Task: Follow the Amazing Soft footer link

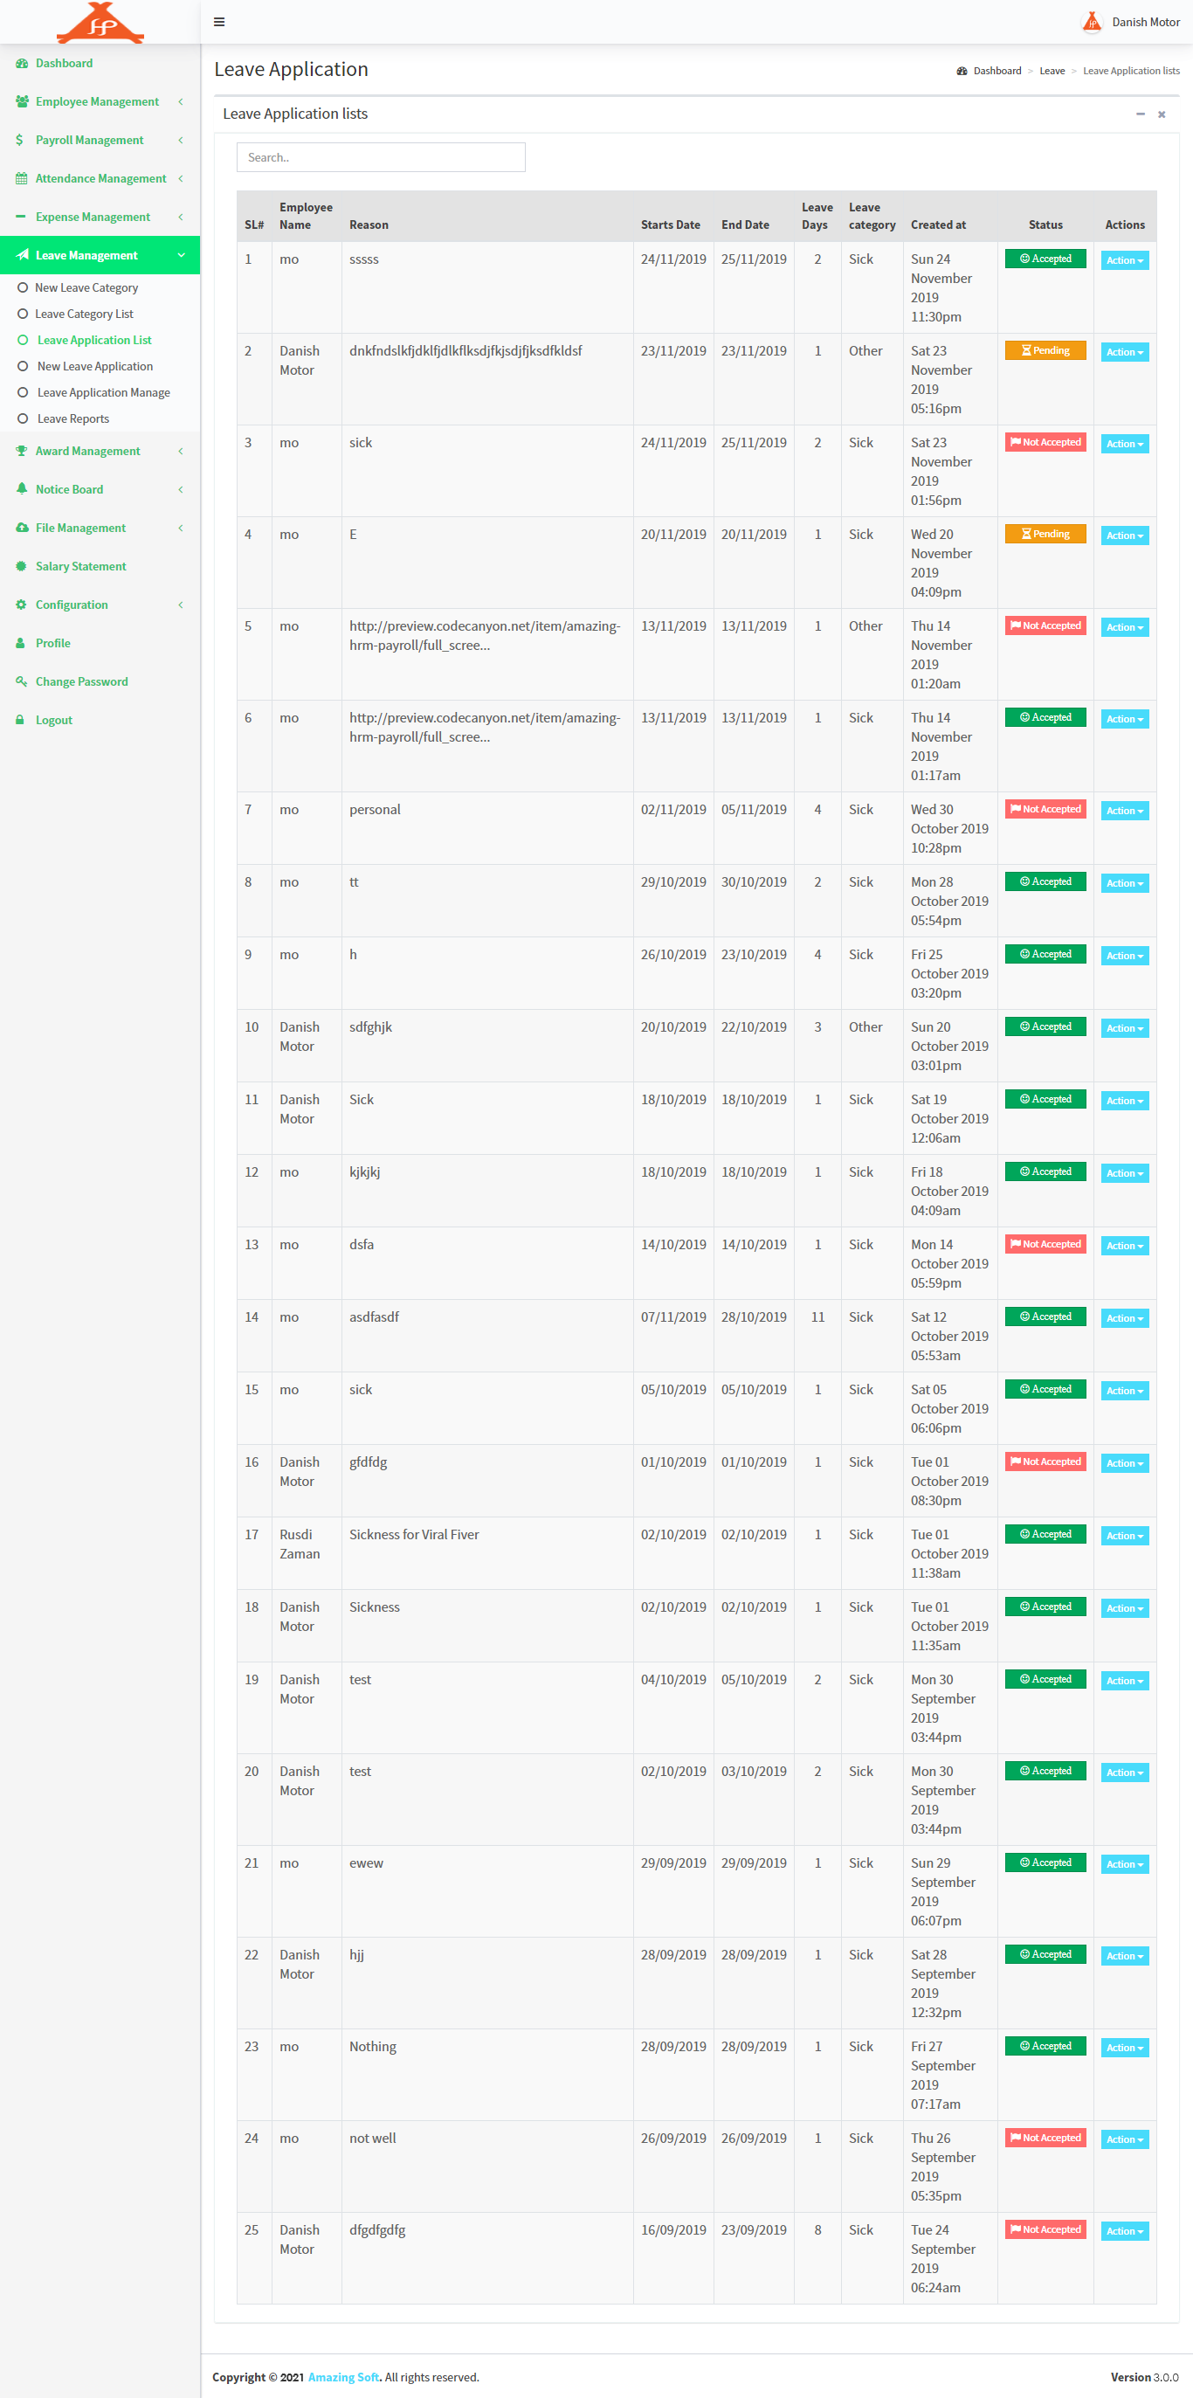Action: 343,2376
